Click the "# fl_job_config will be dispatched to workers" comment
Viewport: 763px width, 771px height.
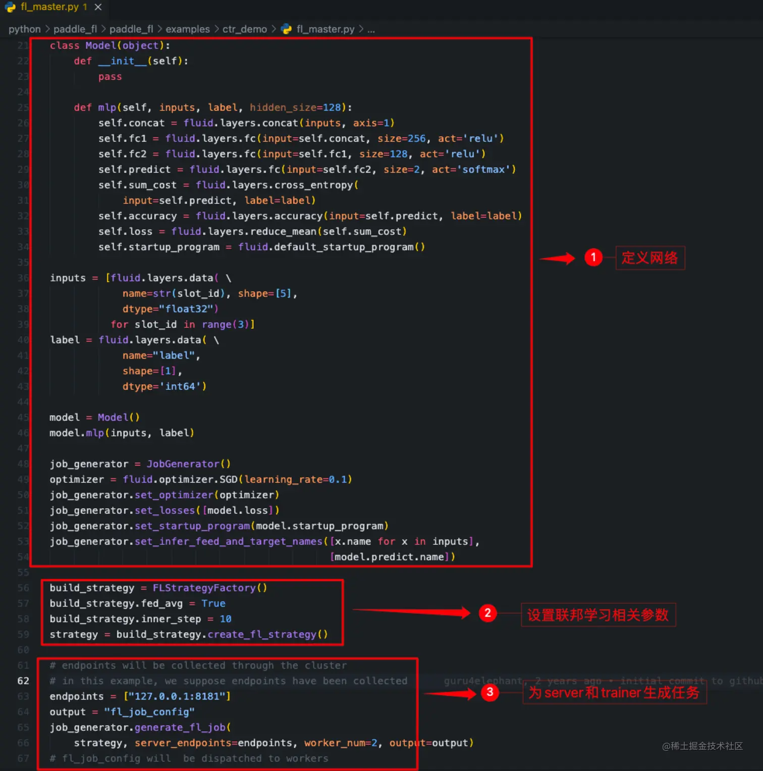[189, 759]
